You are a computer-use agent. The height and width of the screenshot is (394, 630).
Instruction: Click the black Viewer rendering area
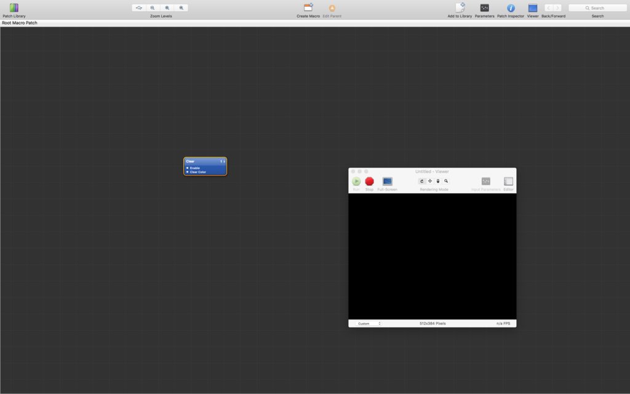433,257
